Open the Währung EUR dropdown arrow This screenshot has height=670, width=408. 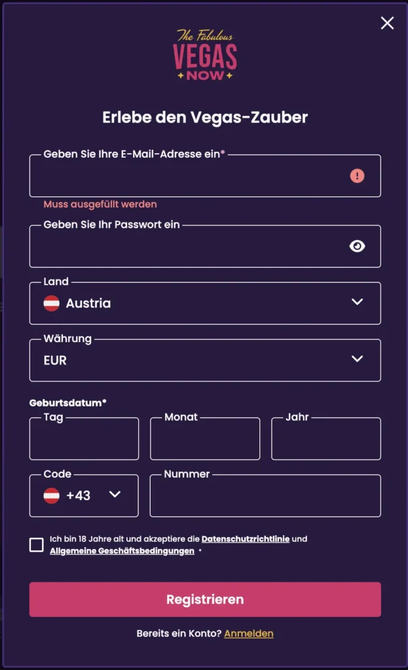pyautogui.click(x=357, y=359)
